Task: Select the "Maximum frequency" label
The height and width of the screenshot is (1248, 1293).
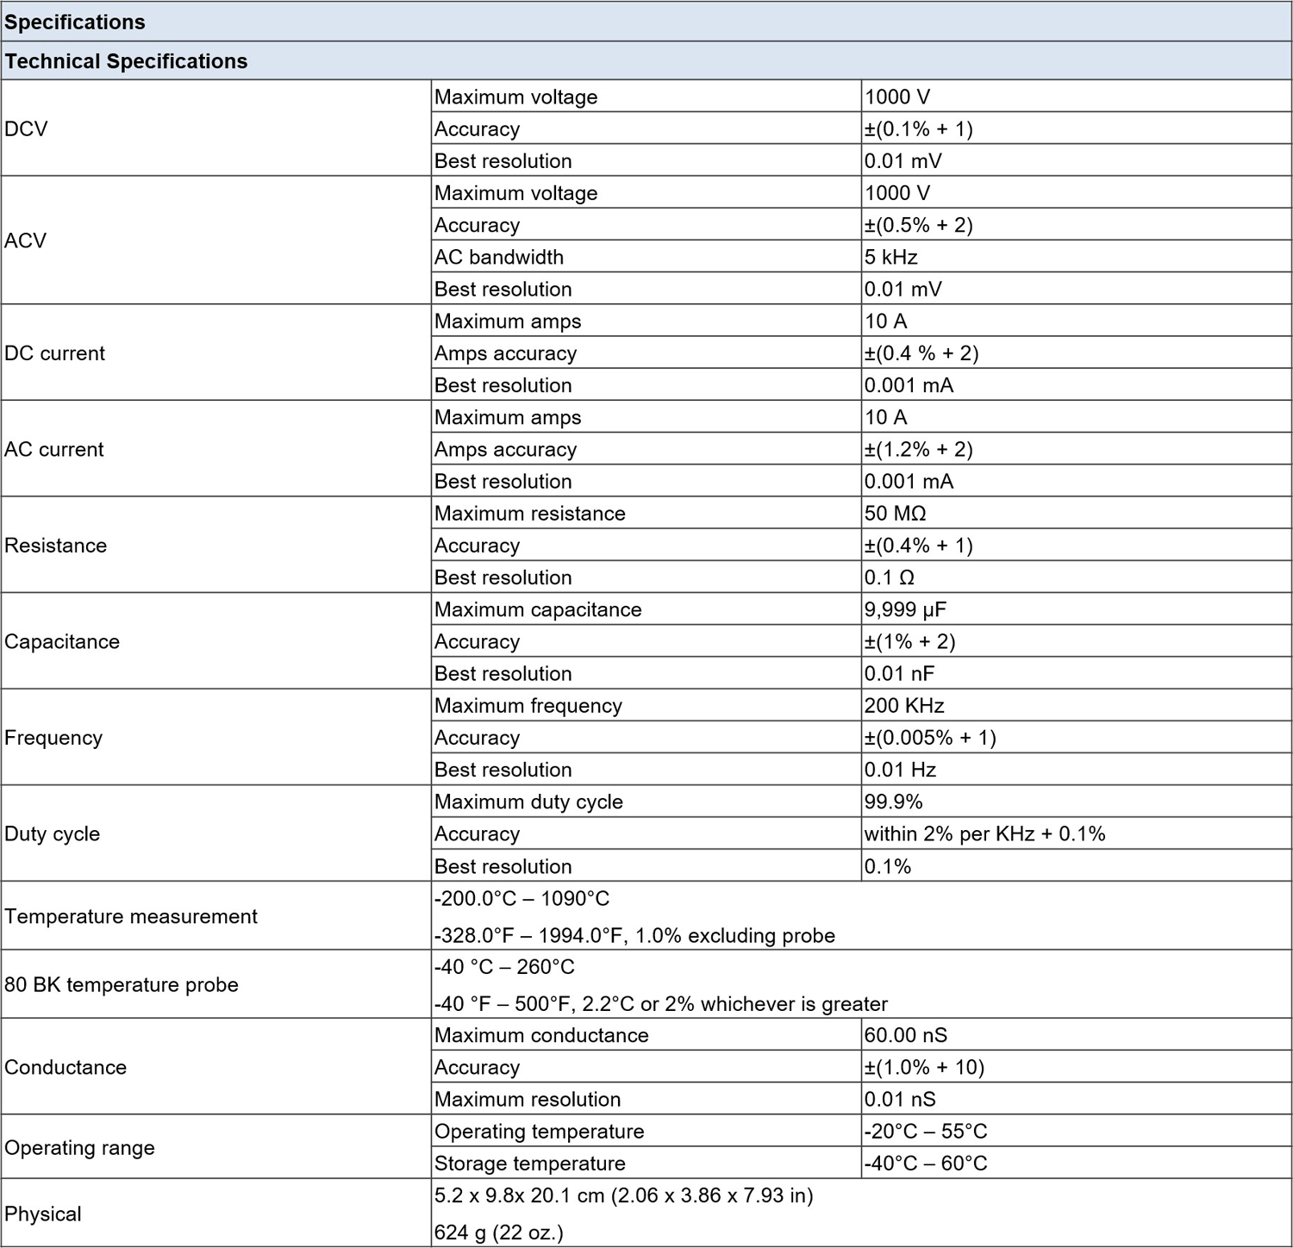Action: pos(528,706)
